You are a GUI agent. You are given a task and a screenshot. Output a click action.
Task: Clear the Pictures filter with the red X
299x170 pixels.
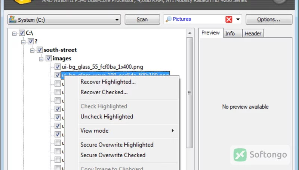229,19
